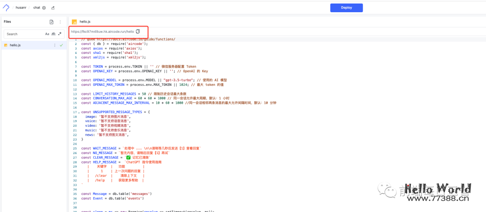Open the chat project breadcrumb
This screenshot has height=212, width=486.
pos(36,8)
